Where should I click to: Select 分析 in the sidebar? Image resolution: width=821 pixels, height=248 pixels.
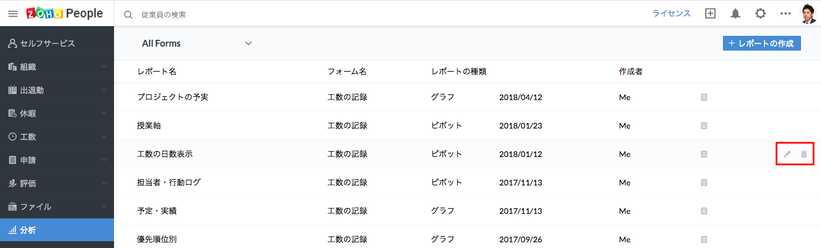coord(57,230)
